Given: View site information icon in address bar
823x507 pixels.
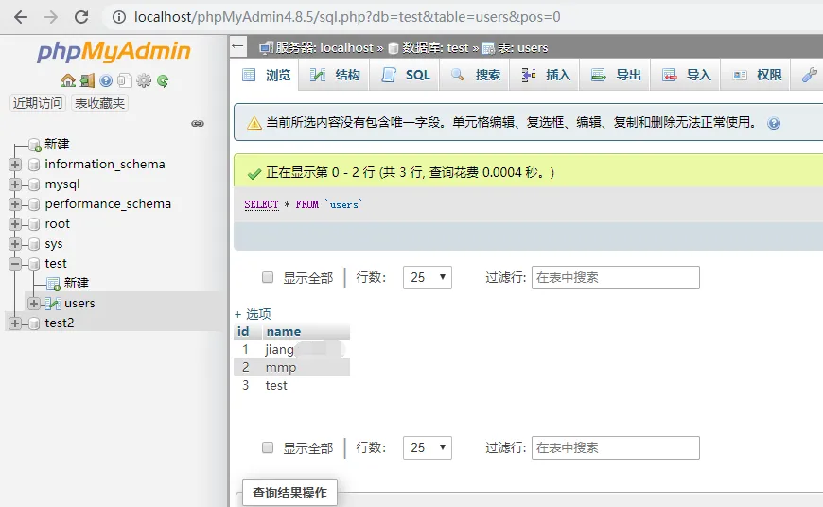Looking at the screenshot, I should (119, 17).
